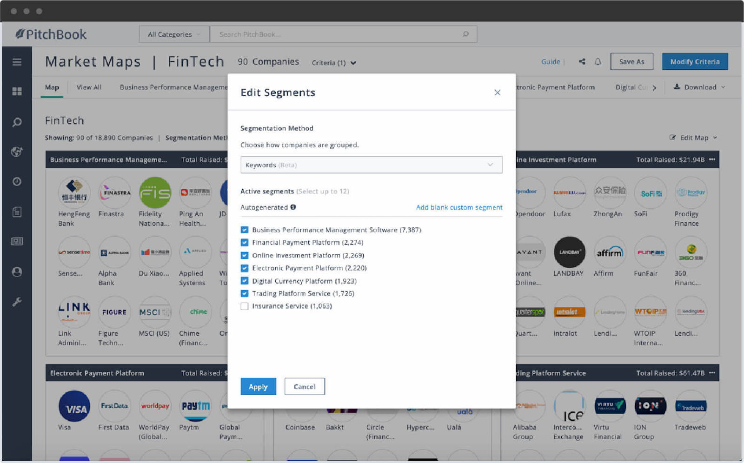Select the Tradeweb company logo

pyautogui.click(x=691, y=406)
